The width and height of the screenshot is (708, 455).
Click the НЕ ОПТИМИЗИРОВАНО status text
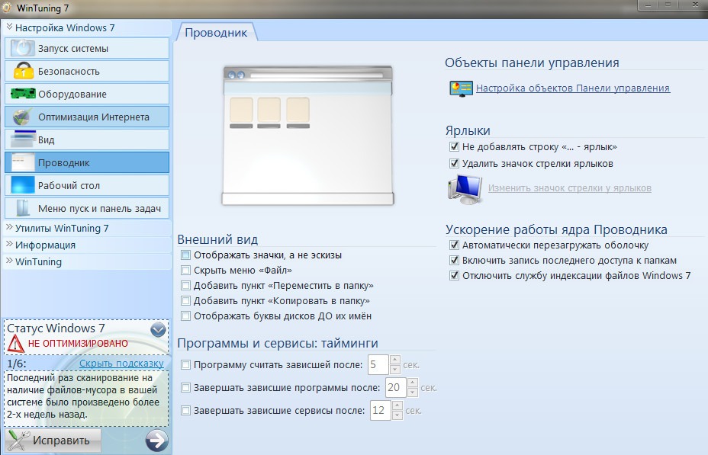[78, 343]
